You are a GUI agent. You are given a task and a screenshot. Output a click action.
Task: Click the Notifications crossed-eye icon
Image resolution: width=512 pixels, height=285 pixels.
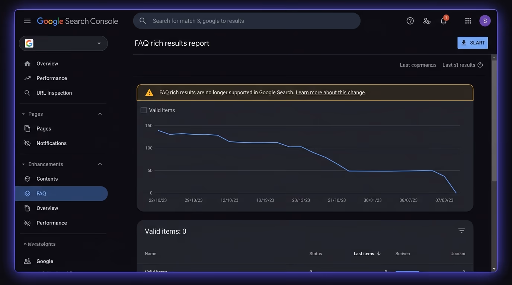pos(27,143)
